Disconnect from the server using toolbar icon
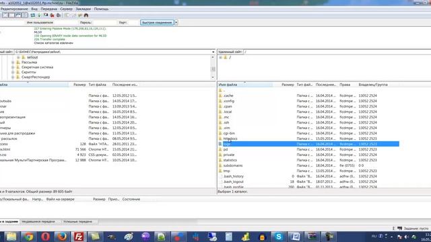This screenshot has width=431, height=242. coord(53,15)
